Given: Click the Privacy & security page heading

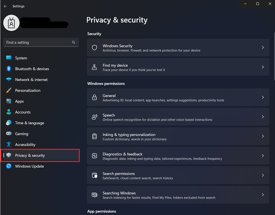Looking at the screenshot, I should [117, 20].
